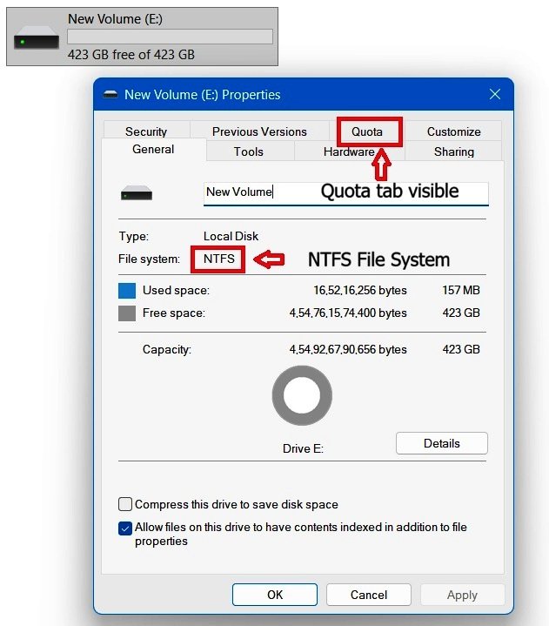This screenshot has width=549, height=626.
Task: Open disk usage Details
Action: 442,443
